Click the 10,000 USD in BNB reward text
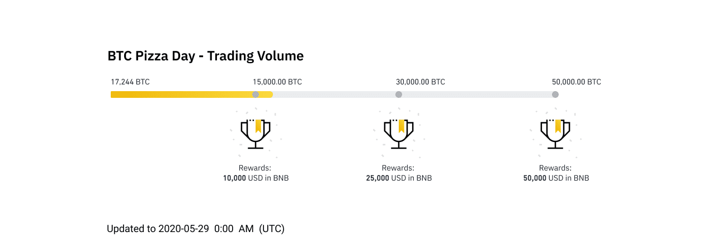This screenshot has width=703, height=241. 256,178
